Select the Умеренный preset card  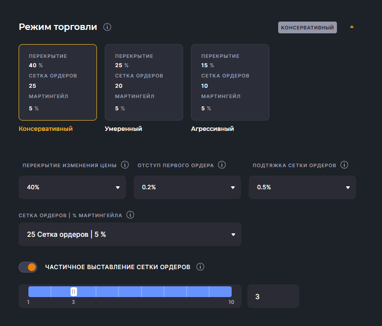144,82
